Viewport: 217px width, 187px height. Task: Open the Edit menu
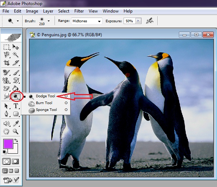tap(18, 11)
